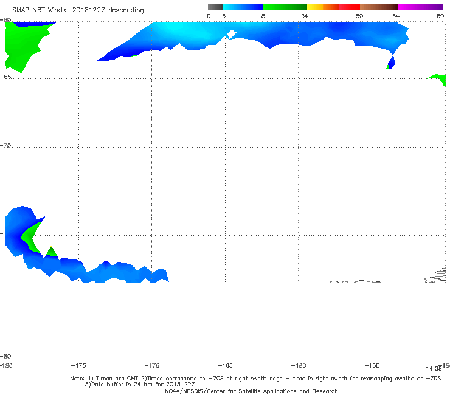Click the '18' label under color scale
This screenshot has width=450, height=395.
261,16
